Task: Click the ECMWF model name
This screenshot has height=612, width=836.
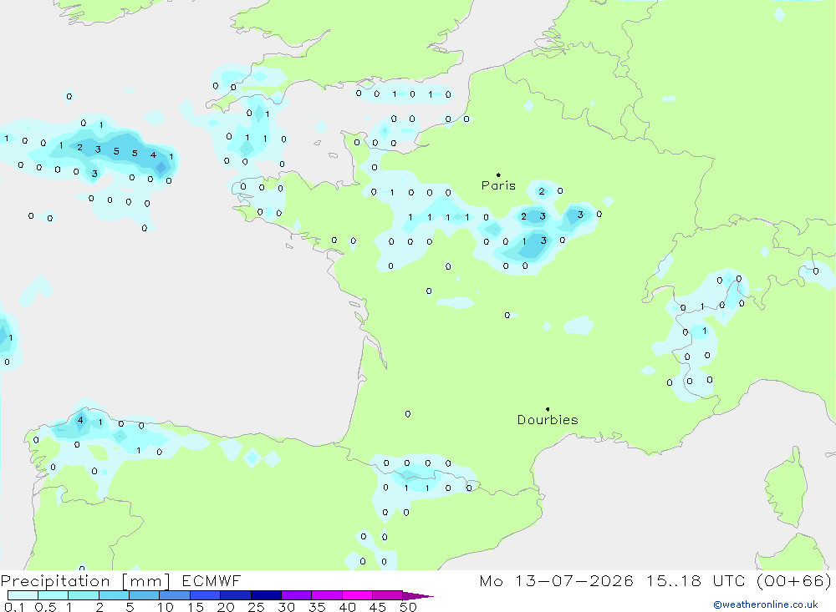Action: click(x=212, y=581)
